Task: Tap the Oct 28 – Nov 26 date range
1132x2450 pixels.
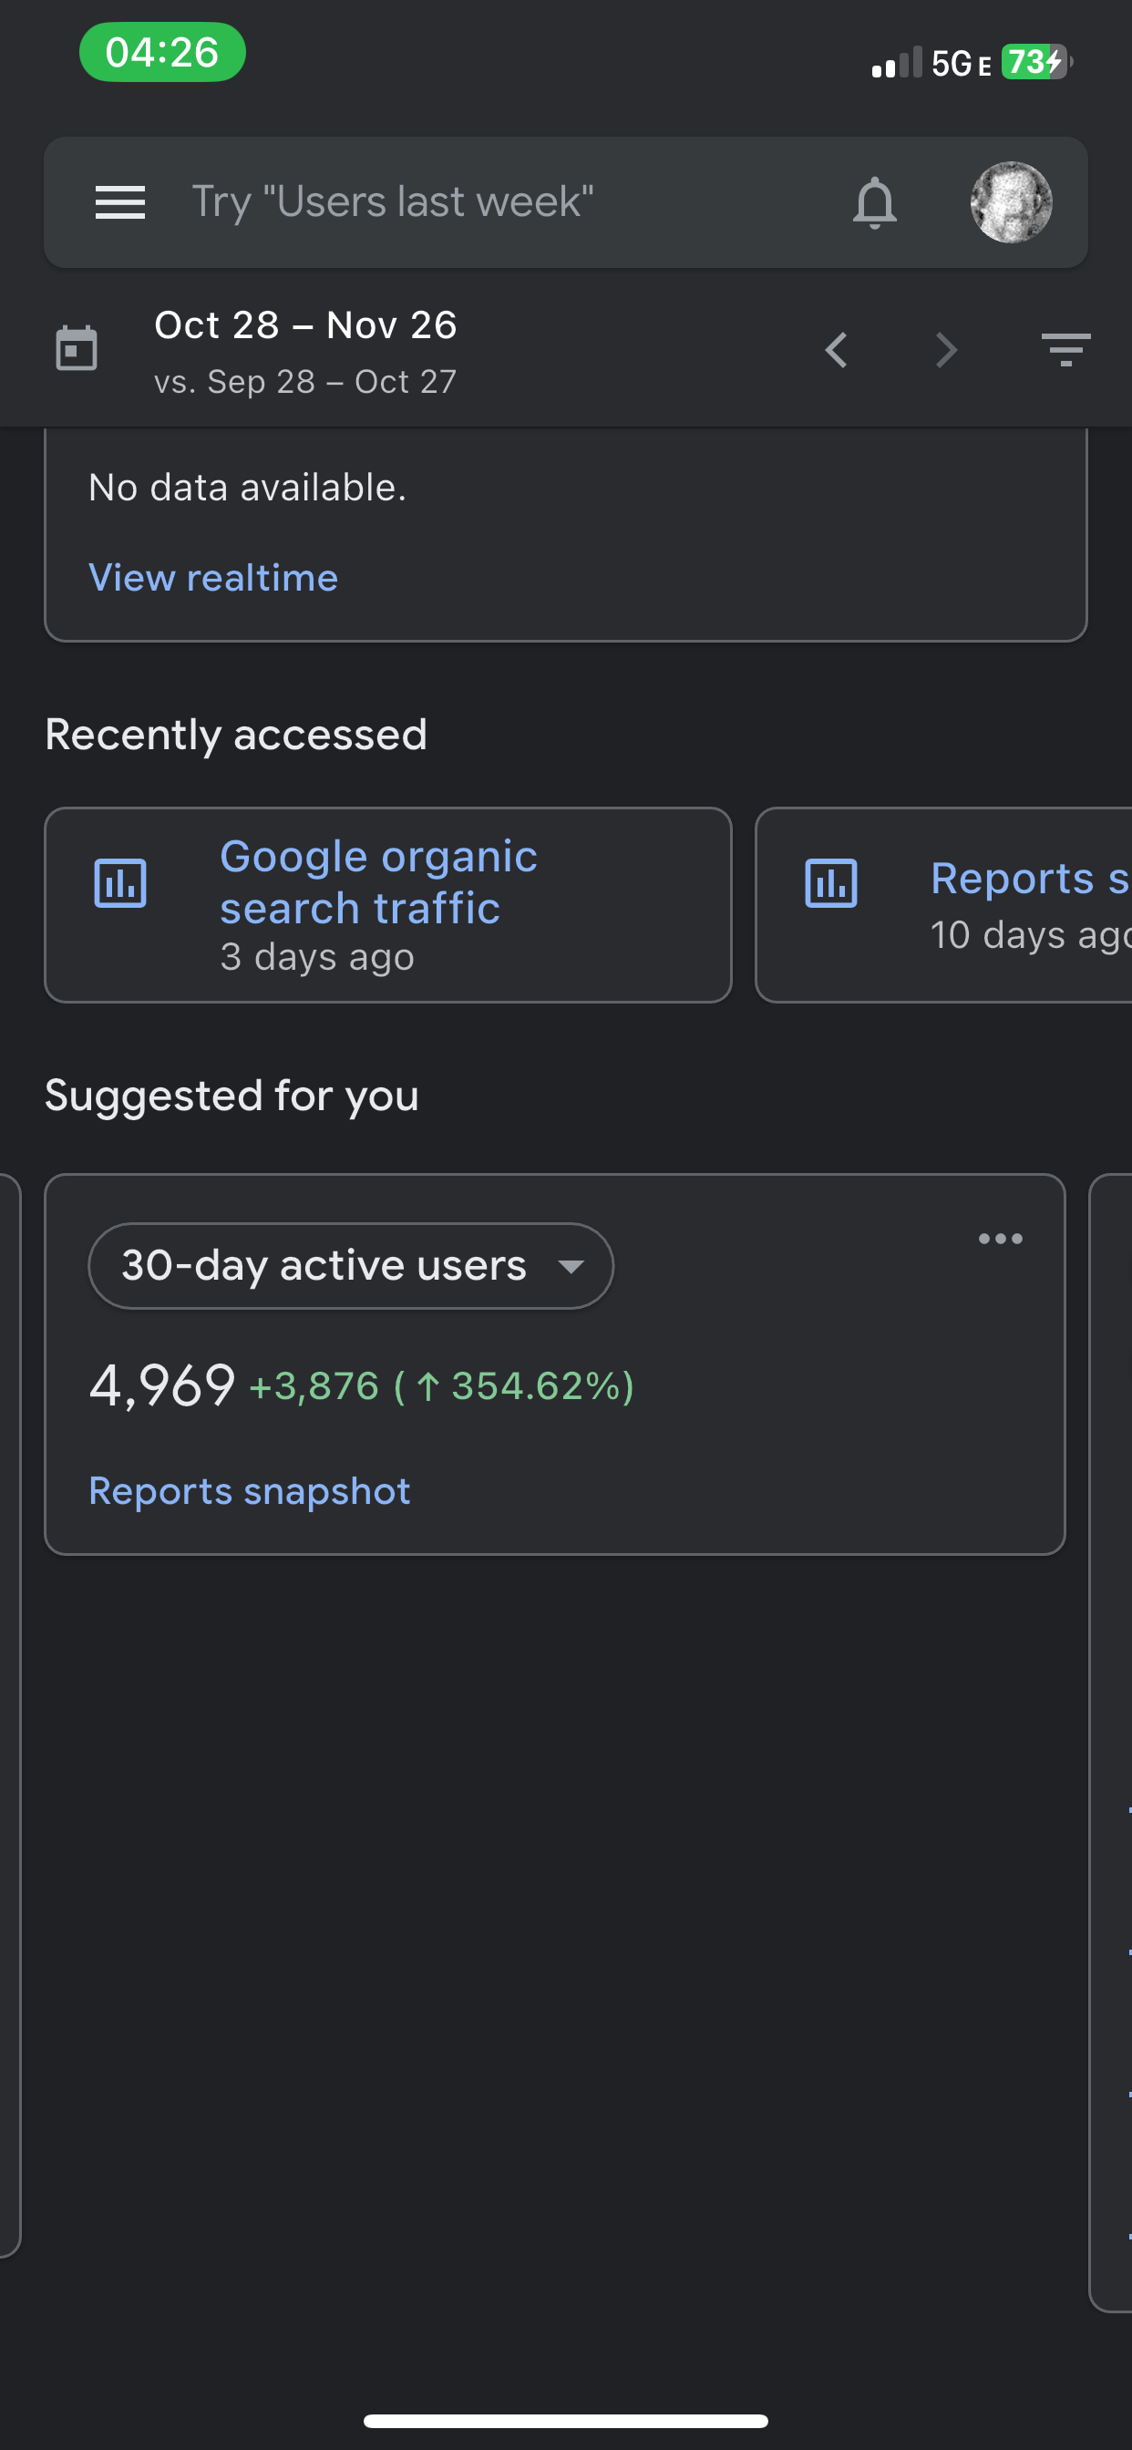Action: click(x=305, y=325)
